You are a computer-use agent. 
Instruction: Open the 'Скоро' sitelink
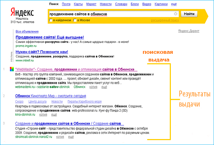[x=19, y=102]
